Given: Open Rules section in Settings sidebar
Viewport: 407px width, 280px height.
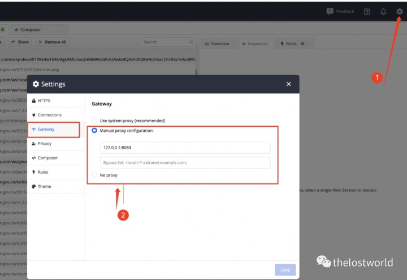Looking at the screenshot, I should 56,172.
